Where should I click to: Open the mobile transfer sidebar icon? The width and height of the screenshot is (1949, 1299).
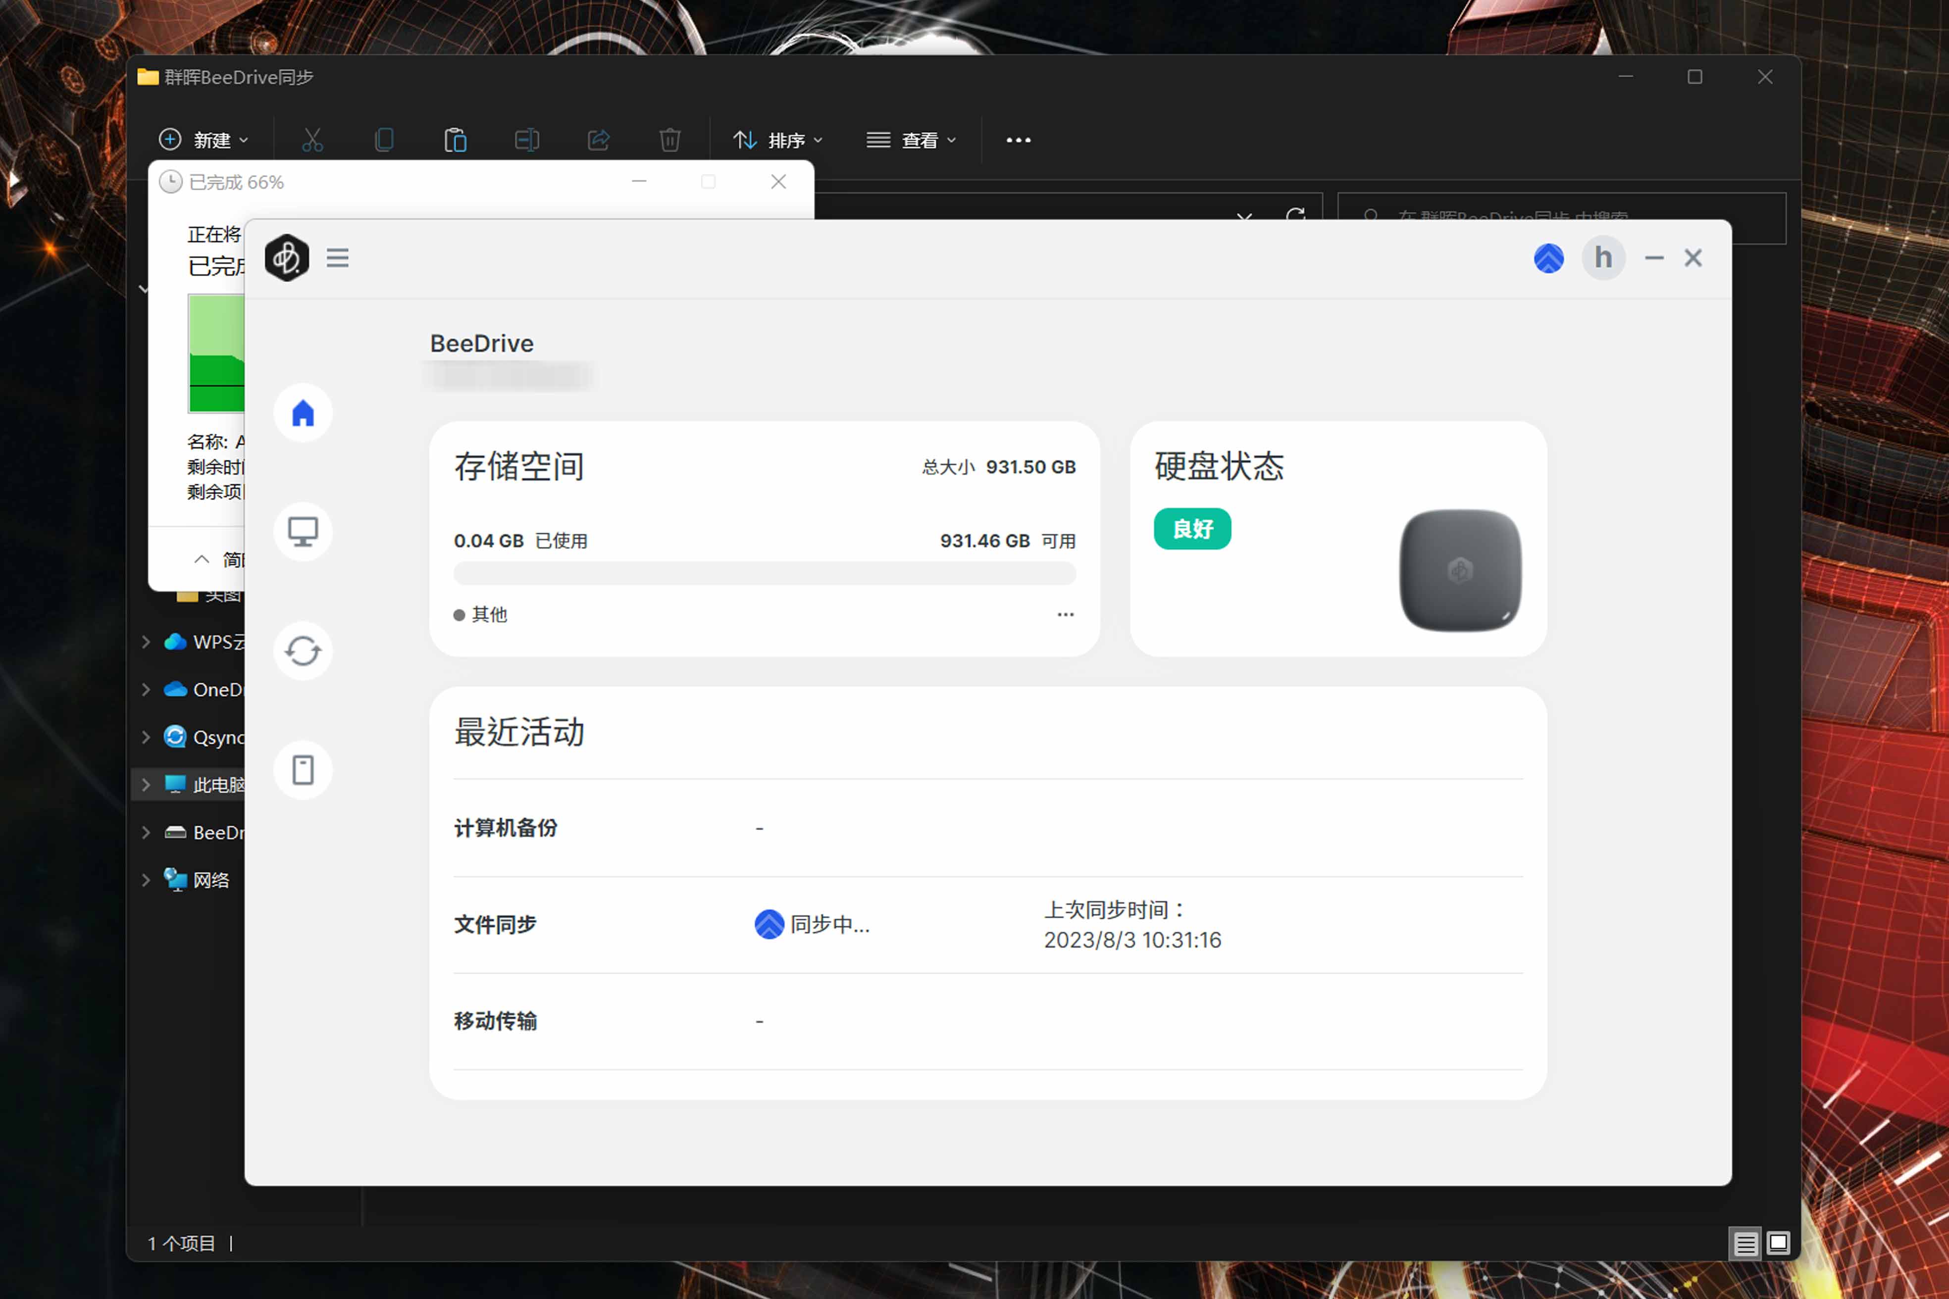click(303, 770)
